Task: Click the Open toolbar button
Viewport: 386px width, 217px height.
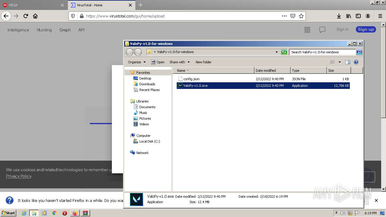Action: (x=158, y=62)
